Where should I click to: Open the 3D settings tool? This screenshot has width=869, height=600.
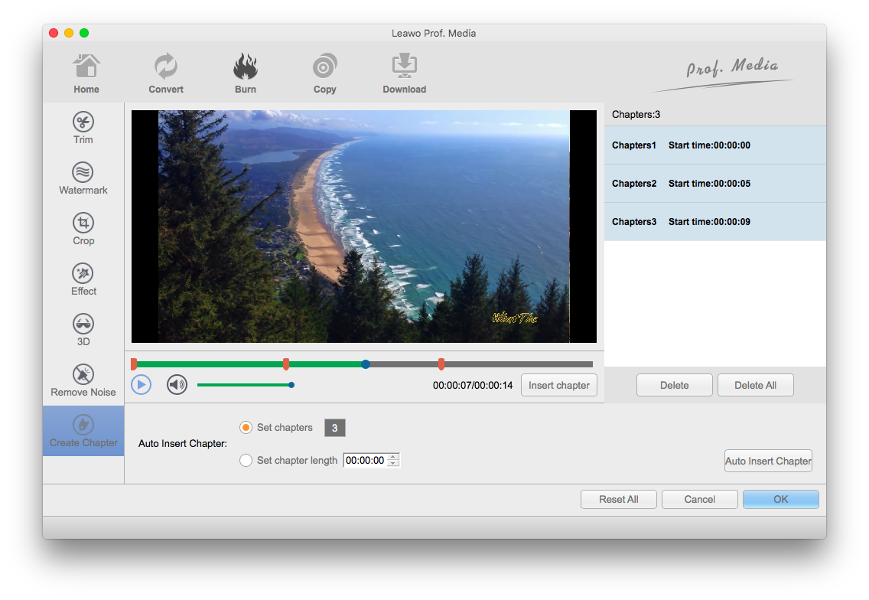(83, 330)
